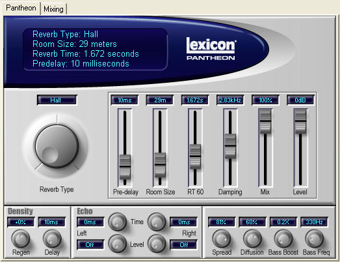Click the 0dB Level value field
The image size is (340, 262).
pyautogui.click(x=300, y=100)
